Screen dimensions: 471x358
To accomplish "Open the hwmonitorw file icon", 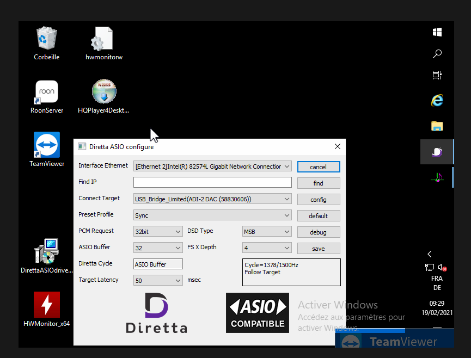I will coord(103,40).
